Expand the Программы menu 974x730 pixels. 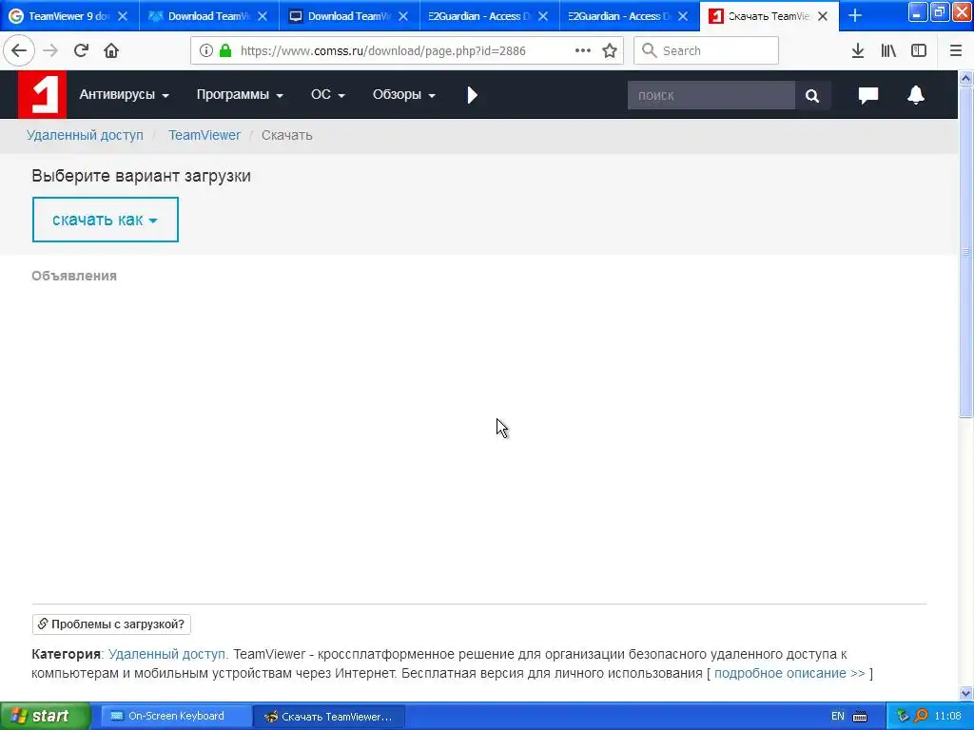pyautogui.click(x=240, y=94)
